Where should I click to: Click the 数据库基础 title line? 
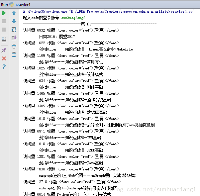coord(73,112)
